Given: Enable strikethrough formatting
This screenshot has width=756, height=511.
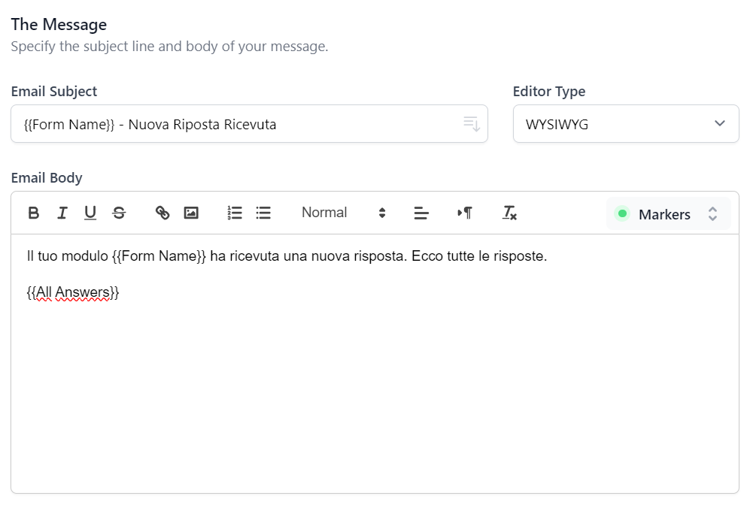Looking at the screenshot, I should [x=119, y=213].
